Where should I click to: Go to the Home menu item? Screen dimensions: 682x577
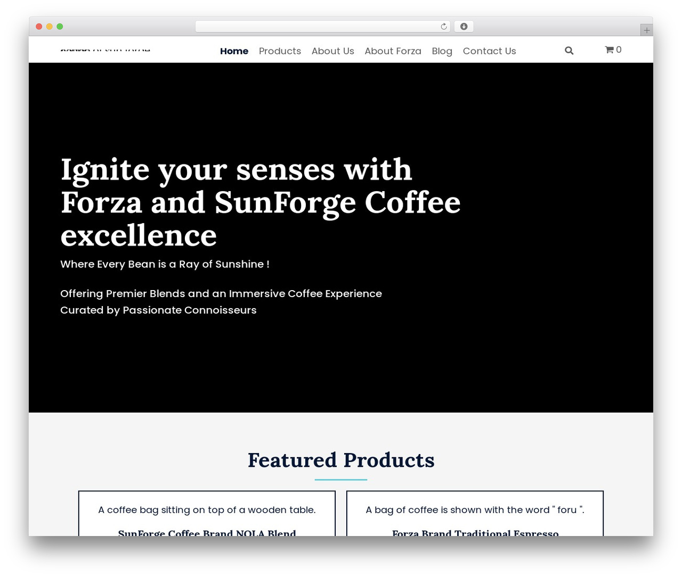pos(234,51)
